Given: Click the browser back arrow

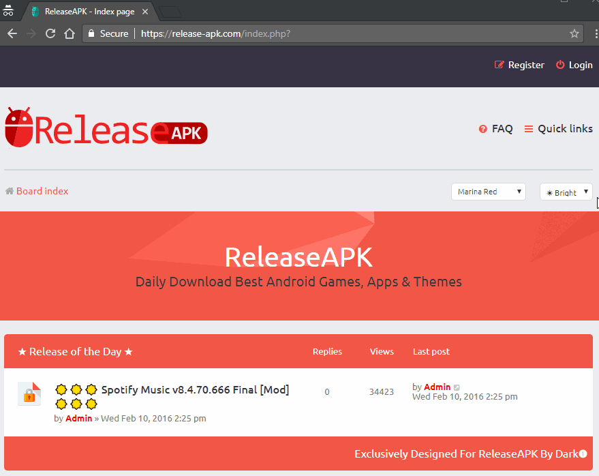Looking at the screenshot, I should pos(12,33).
